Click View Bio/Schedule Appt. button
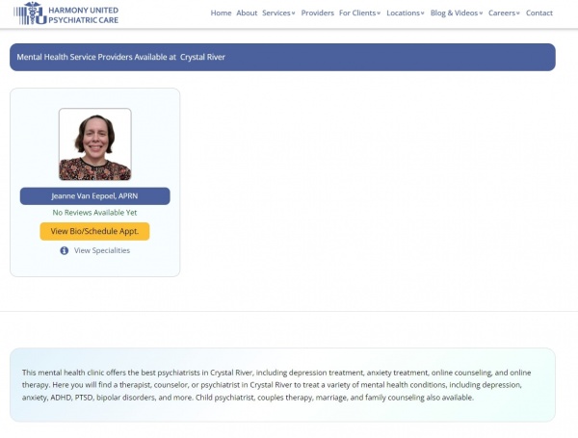The image size is (578, 438). [94, 231]
